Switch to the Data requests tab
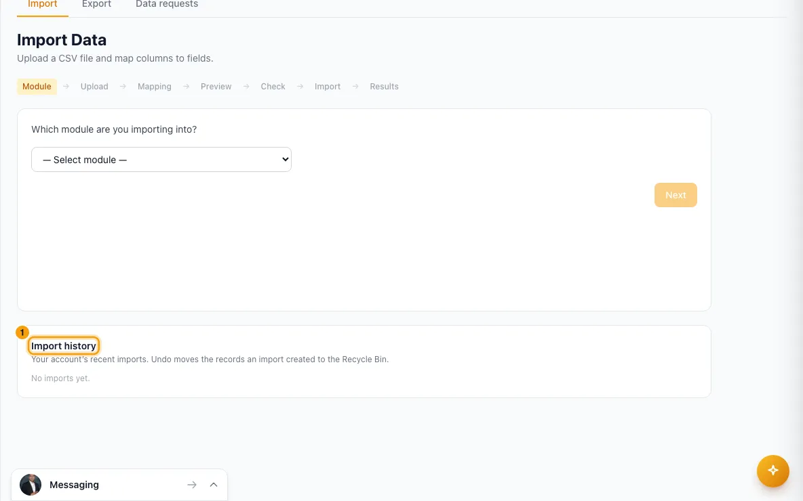 (167, 4)
